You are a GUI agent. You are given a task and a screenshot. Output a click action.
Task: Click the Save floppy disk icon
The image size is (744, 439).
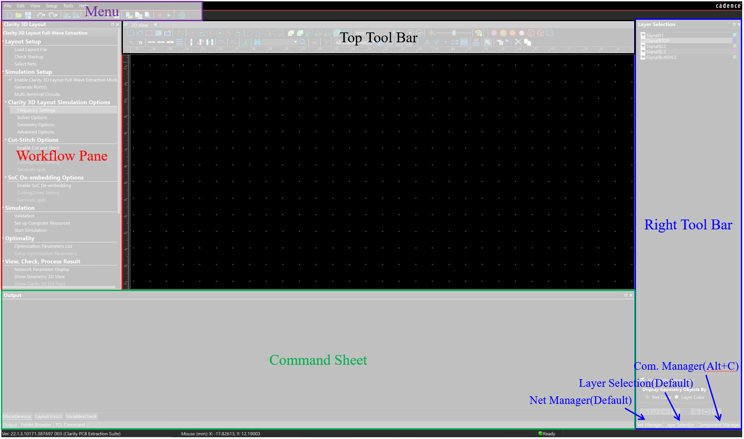pyautogui.click(x=28, y=15)
